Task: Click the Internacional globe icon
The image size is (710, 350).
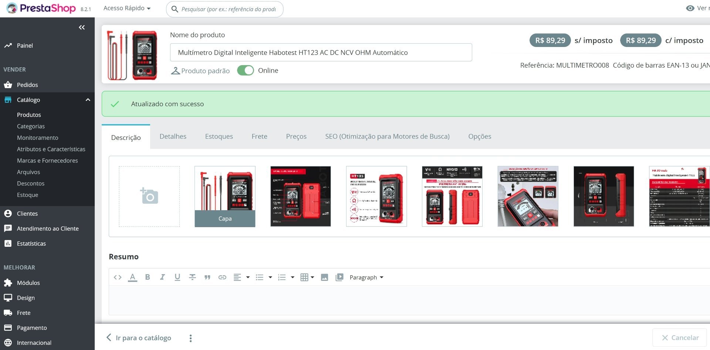Action: pyautogui.click(x=8, y=343)
